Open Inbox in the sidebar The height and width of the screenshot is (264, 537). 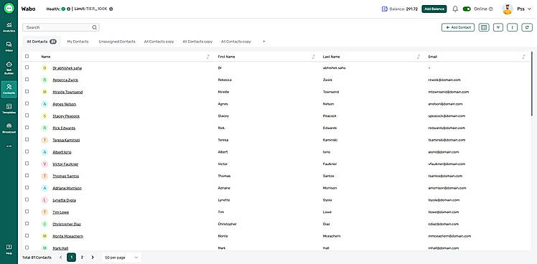9,47
